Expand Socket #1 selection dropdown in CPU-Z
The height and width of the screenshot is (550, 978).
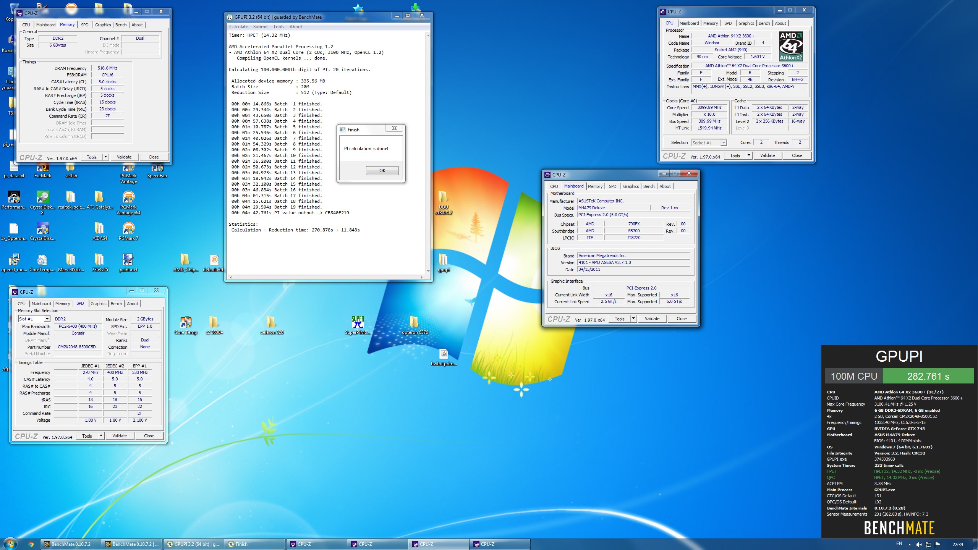pyautogui.click(x=723, y=143)
